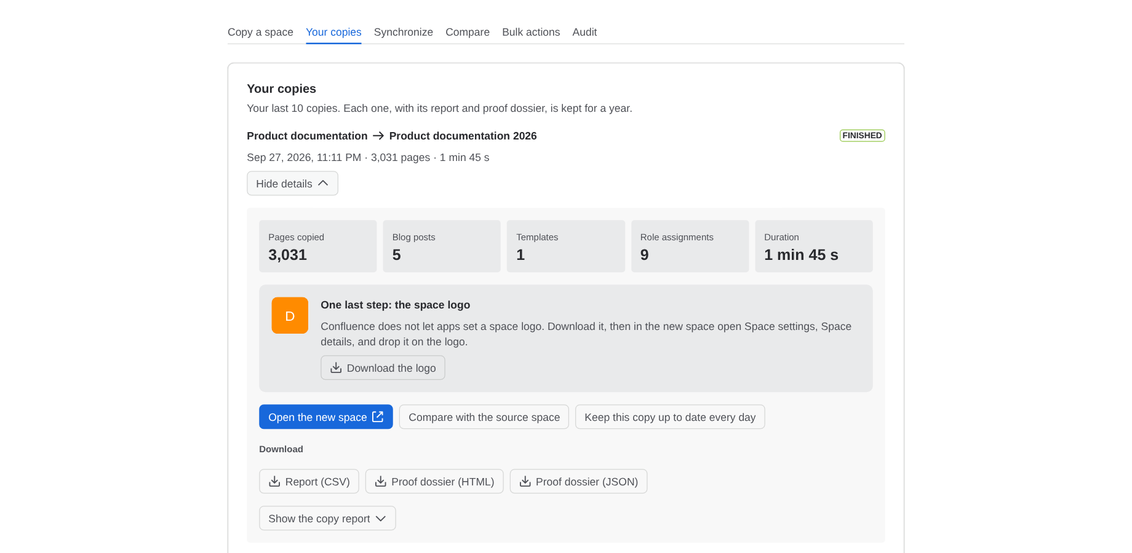Image resolution: width=1132 pixels, height=553 pixels.
Task: Click the Templates stat card
Action: pyautogui.click(x=566, y=246)
